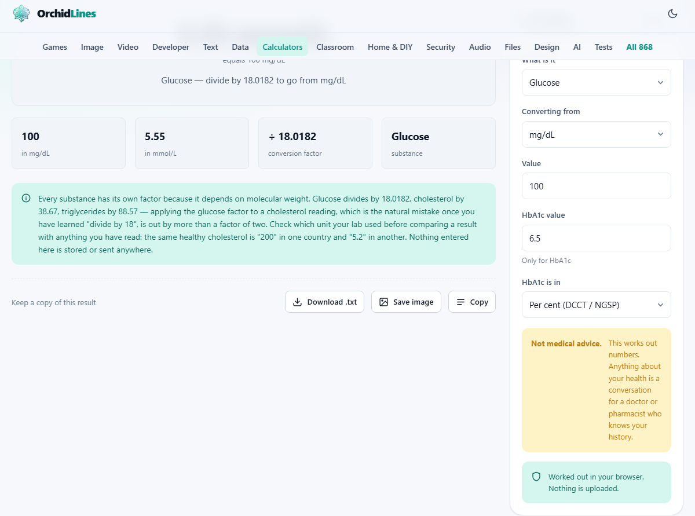
Task: Go to the Video category tab
Action: point(128,47)
